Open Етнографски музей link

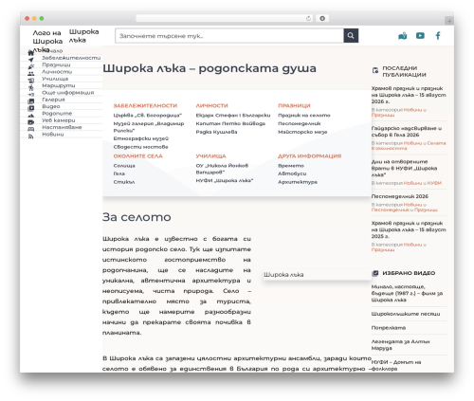click(141, 138)
